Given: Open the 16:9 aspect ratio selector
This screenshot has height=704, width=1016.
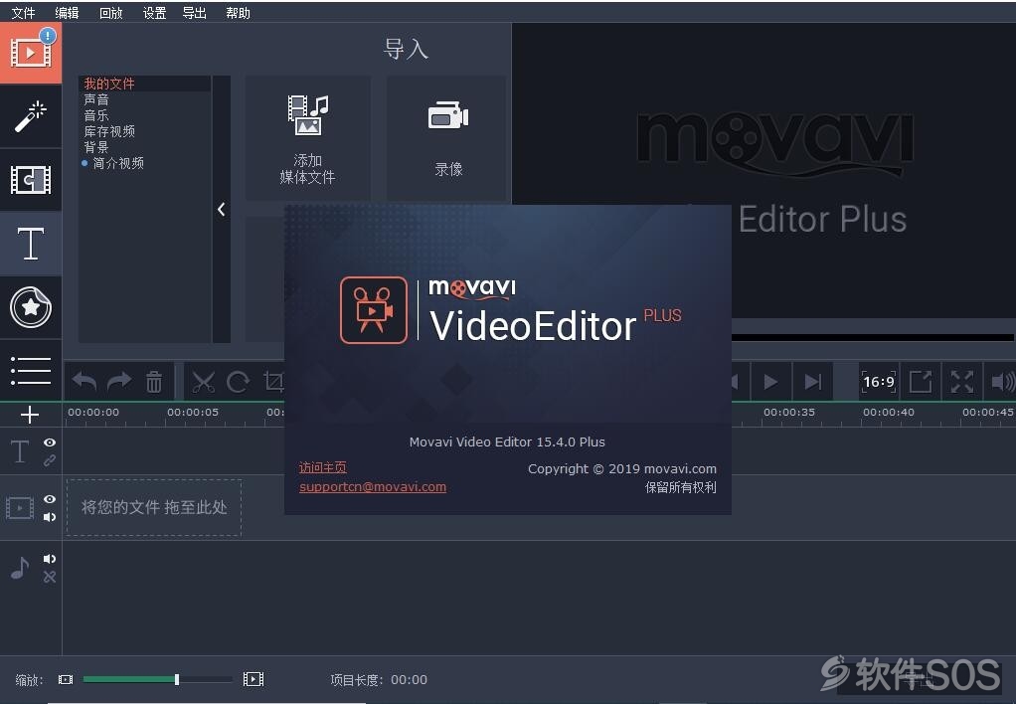Looking at the screenshot, I should pos(879,382).
